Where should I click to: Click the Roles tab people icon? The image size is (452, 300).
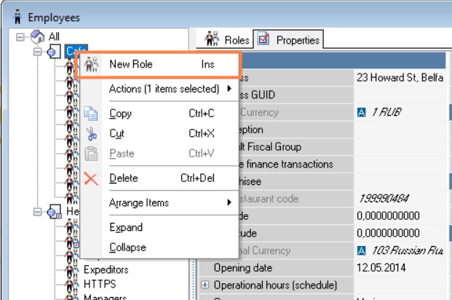point(212,39)
